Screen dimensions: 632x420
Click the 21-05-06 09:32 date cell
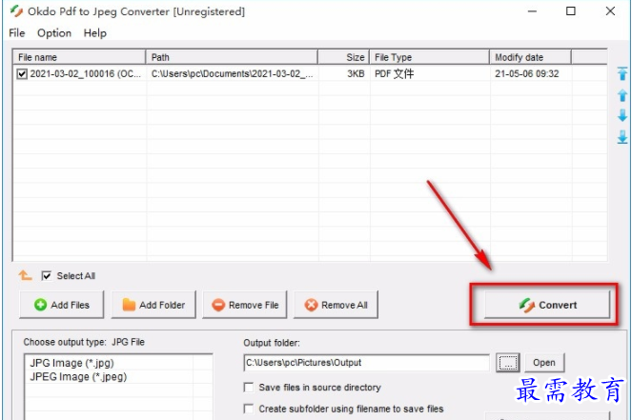(x=527, y=73)
